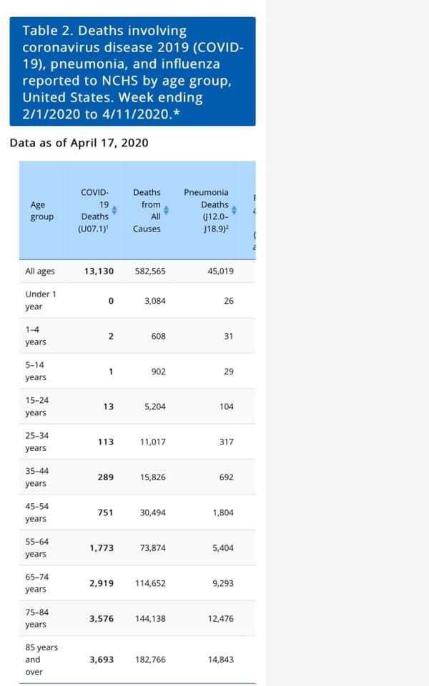This screenshot has height=686, width=429.
Task: Sort table by Pneumonia Deaths arrows
Action: pyautogui.click(x=235, y=210)
